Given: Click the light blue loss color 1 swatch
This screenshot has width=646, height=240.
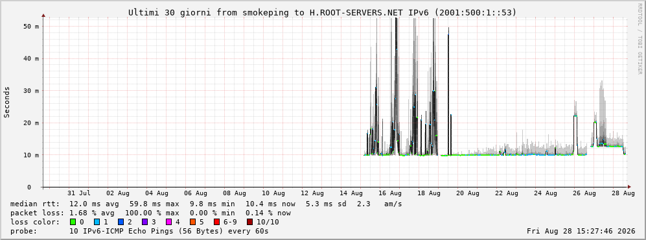Looking at the screenshot, I should tap(96, 222).
